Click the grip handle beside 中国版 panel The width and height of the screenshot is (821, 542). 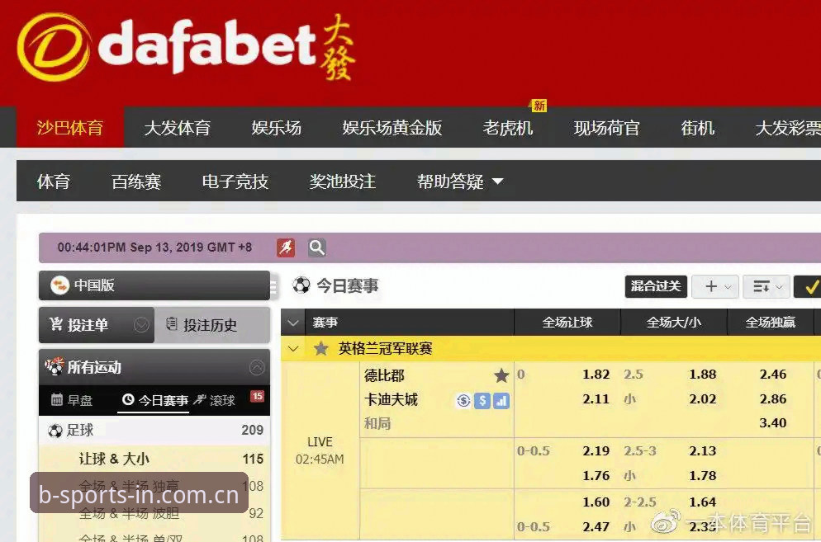pos(273,286)
